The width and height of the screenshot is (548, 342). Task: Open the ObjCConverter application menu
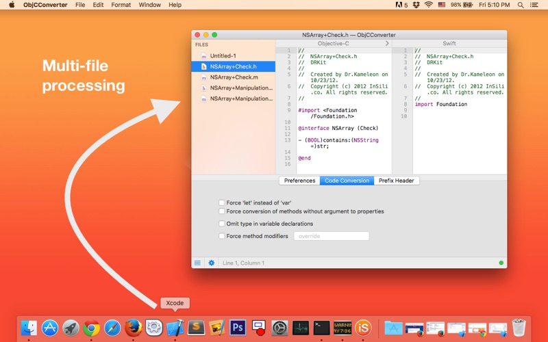45,5
